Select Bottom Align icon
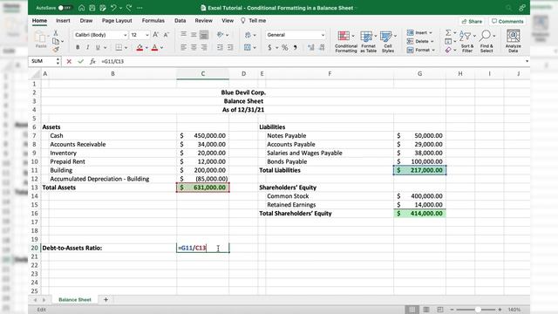 tap(204, 35)
